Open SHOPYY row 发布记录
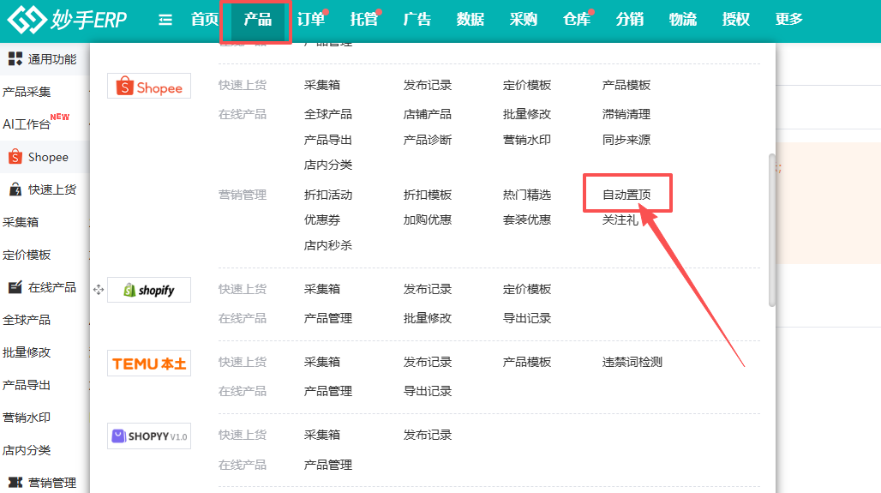 click(x=428, y=435)
